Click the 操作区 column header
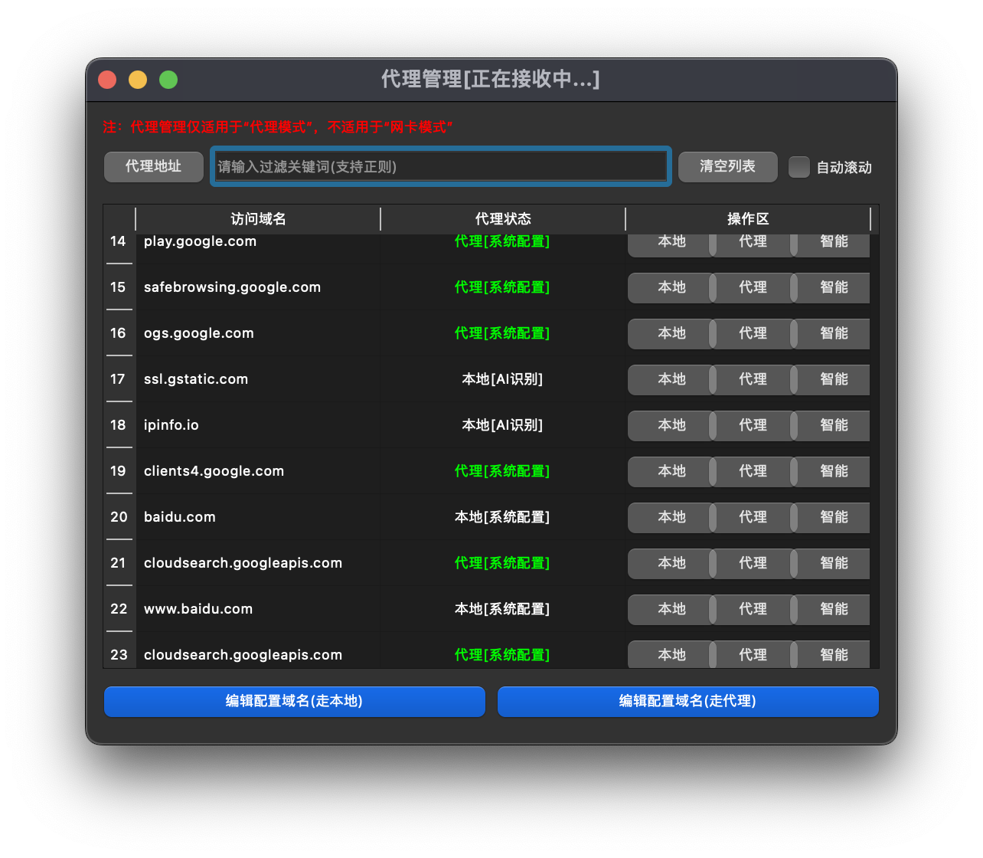Image resolution: width=983 pixels, height=858 pixels. pyautogui.click(x=748, y=219)
